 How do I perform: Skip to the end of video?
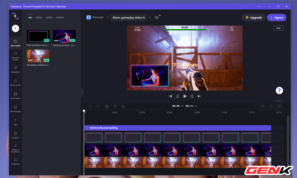199,96
